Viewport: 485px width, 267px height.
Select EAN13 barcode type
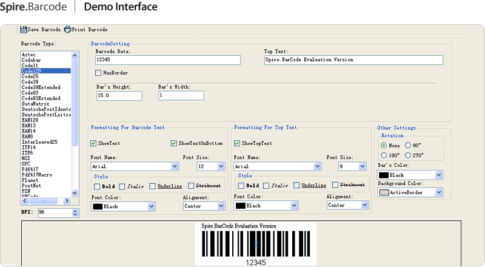click(28, 126)
